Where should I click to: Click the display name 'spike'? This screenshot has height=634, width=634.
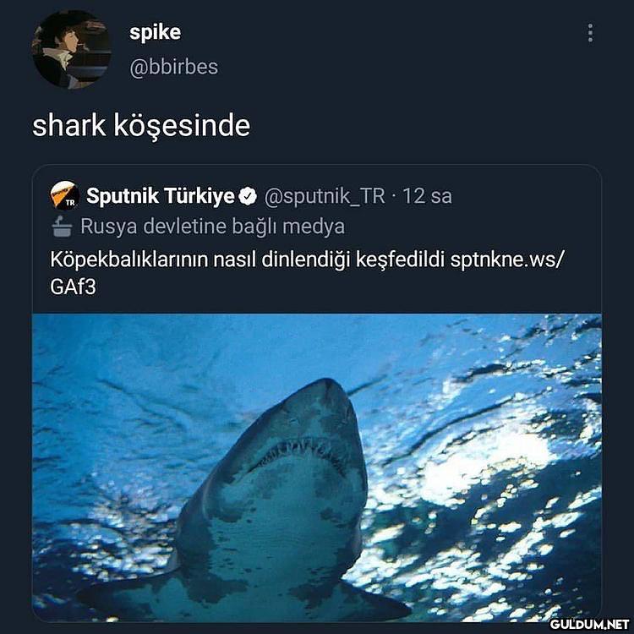pyautogui.click(x=155, y=32)
